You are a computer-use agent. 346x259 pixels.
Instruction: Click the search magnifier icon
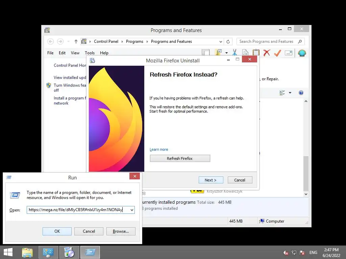(x=300, y=41)
